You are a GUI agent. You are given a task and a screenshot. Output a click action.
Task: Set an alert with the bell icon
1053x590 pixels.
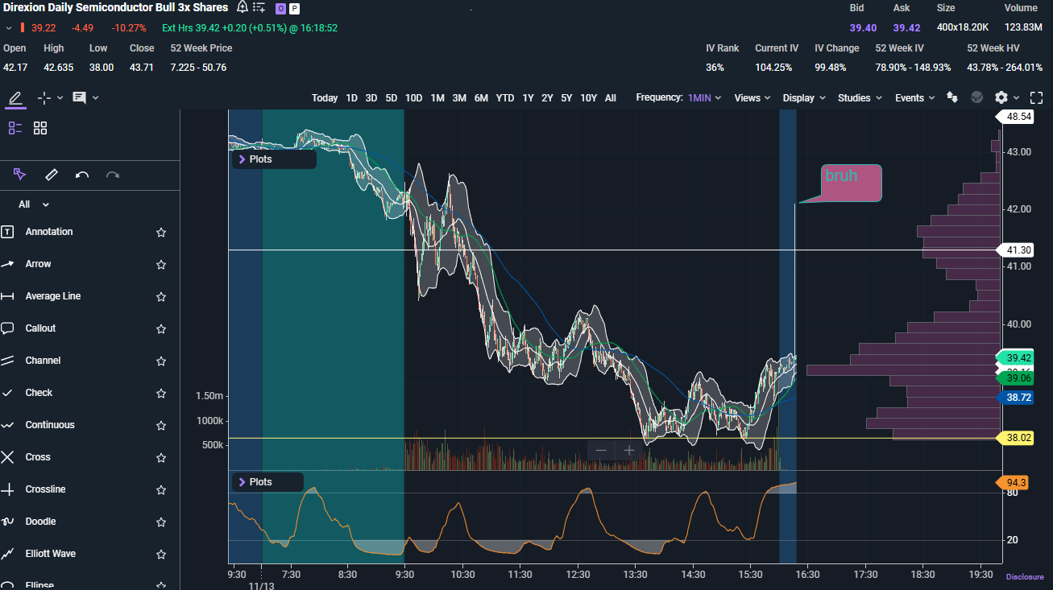(243, 7)
